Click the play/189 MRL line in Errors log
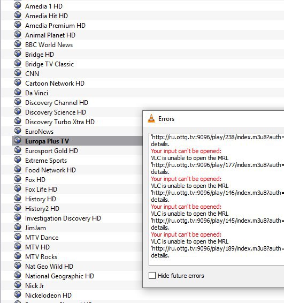284x303 pixels. [217, 248]
